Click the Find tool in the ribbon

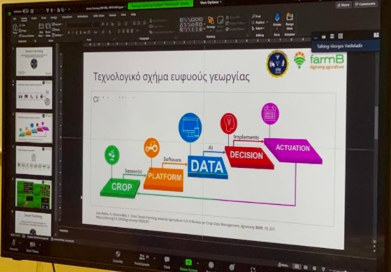[256, 17]
